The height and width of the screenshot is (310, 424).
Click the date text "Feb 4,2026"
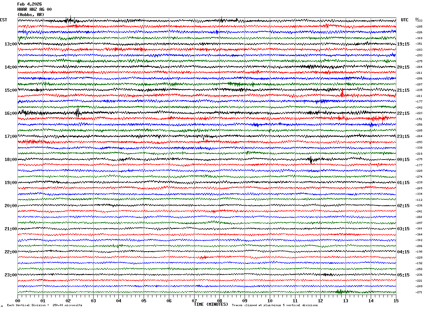coord(29,4)
